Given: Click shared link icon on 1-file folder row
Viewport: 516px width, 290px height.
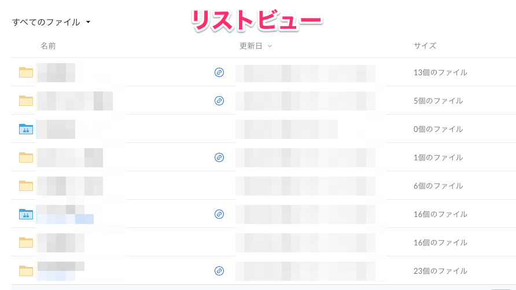Looking at the screenshot, I should (219, 157).
